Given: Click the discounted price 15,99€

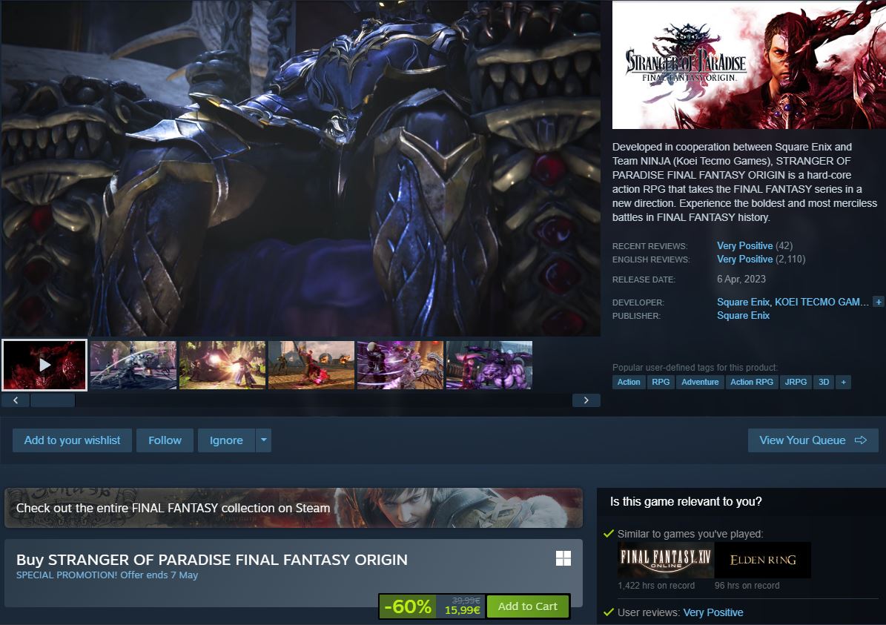Looking at the screenshot, I should (462, 610).
